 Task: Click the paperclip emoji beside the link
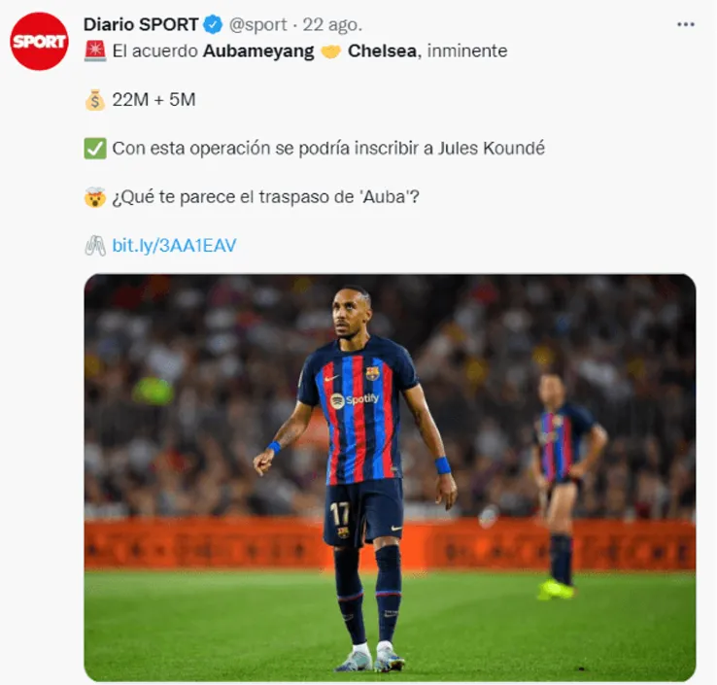[95, 246]
